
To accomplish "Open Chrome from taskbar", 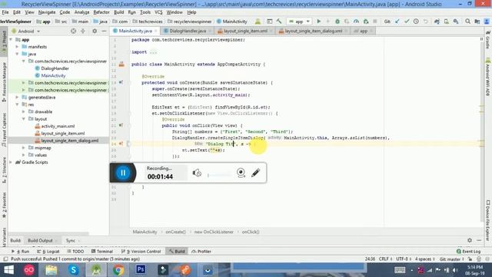I will coord(118,270).
